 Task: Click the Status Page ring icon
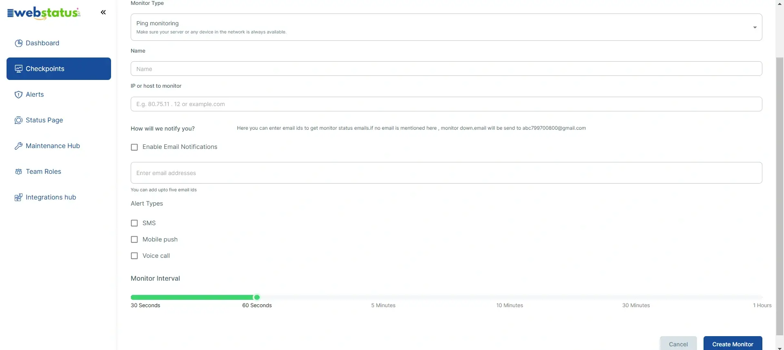(x=18, y=120)
